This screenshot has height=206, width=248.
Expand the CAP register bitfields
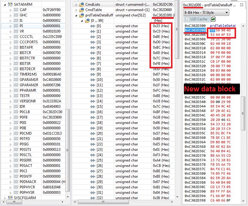click(11, 10)
